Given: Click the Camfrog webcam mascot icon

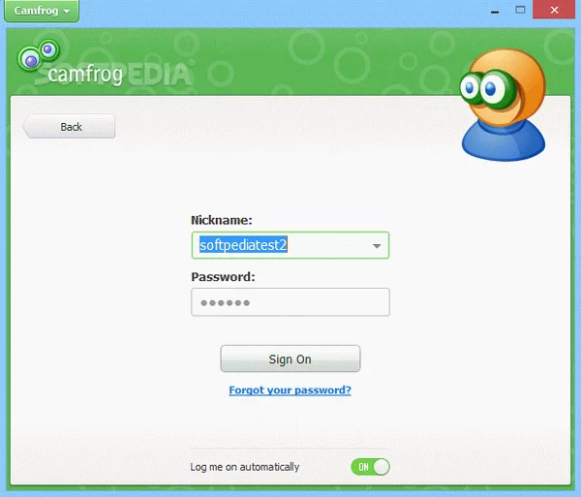Looking at the screenshot, I should pos(503,105).
